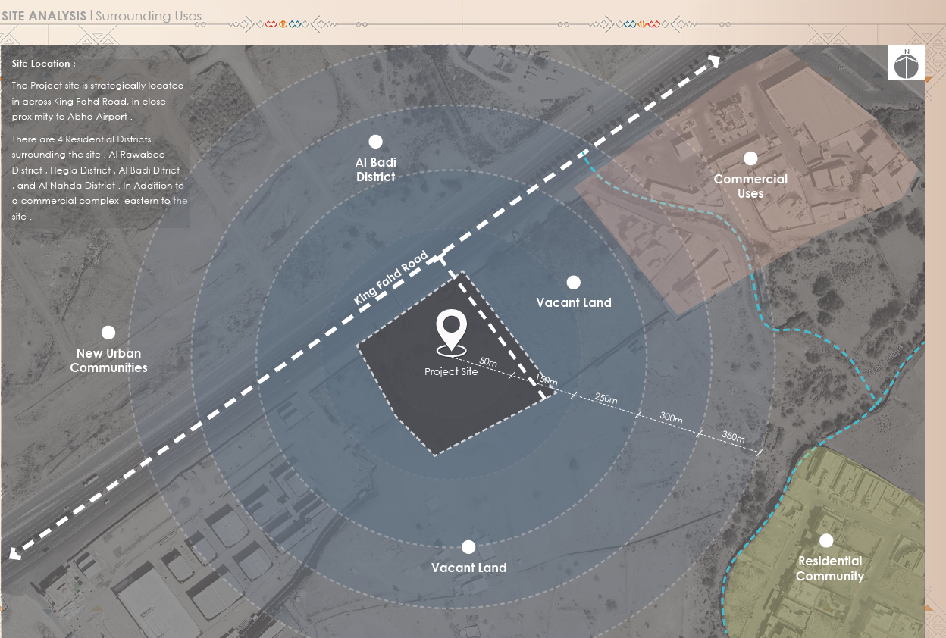
Task: Click the New Urban Communities dot marker
Action: click(108, 333)
